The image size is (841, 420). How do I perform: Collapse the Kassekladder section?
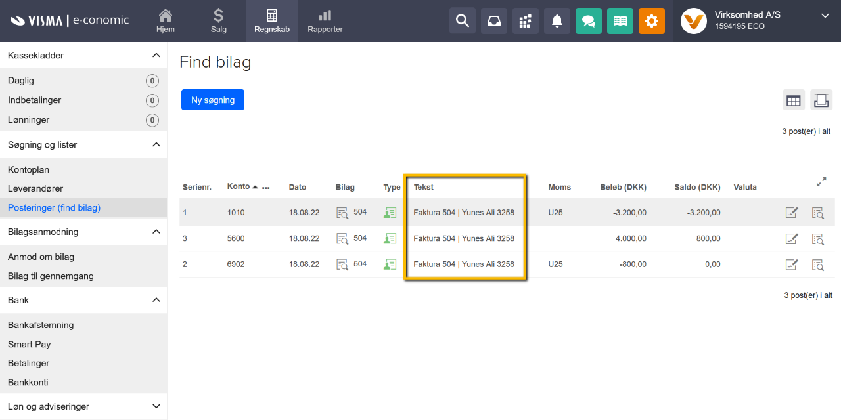pyautogui.click(x=156, y=56)
